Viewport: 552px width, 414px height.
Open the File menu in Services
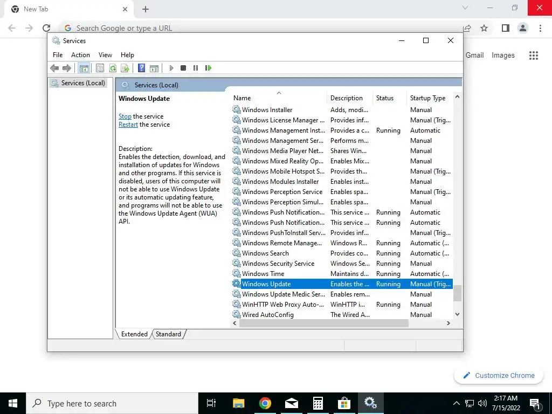pyautogui.click(x=58, y=55)
